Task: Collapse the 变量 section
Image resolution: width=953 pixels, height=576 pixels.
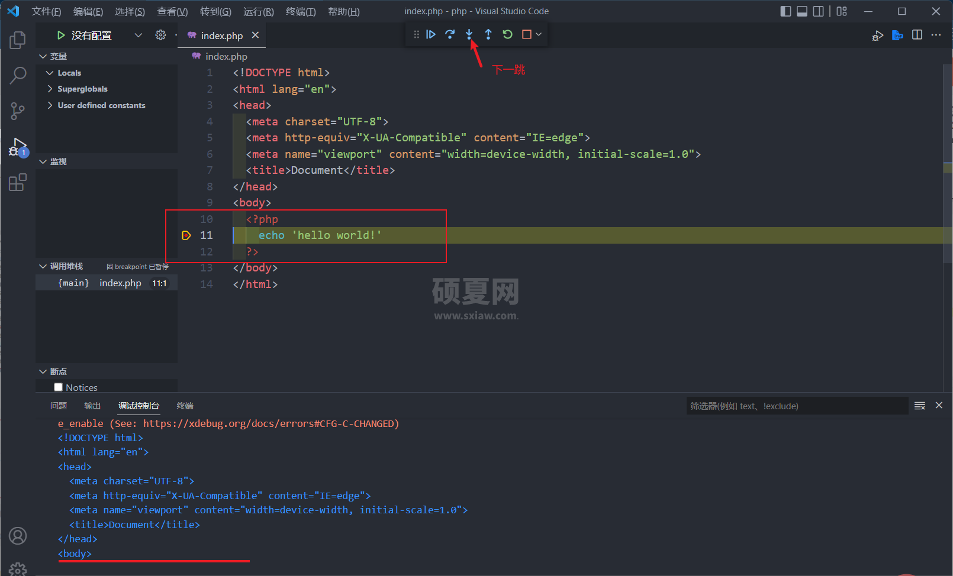Action: tap(107, 56)
